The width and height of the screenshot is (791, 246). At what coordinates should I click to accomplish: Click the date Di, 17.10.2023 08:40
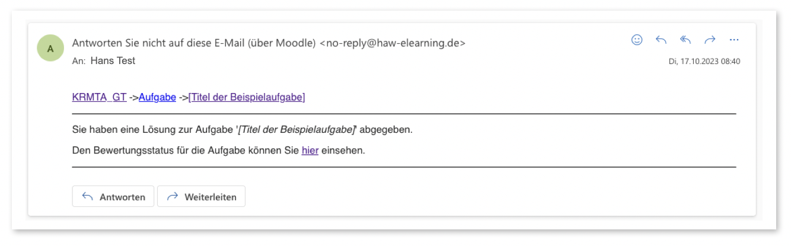[704, 61]
